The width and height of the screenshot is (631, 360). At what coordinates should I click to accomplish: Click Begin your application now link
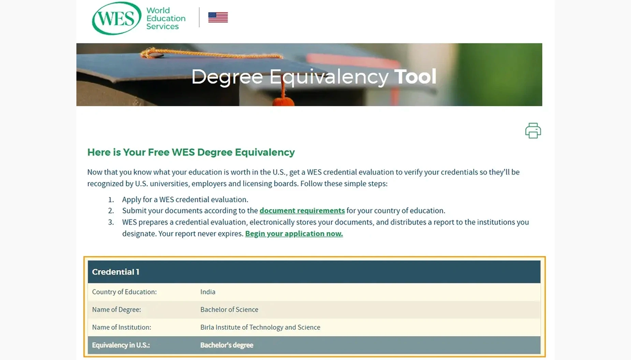294,234
